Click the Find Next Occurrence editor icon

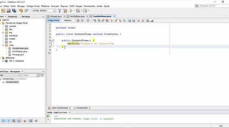pyautogui.click(x=103, y=21)
